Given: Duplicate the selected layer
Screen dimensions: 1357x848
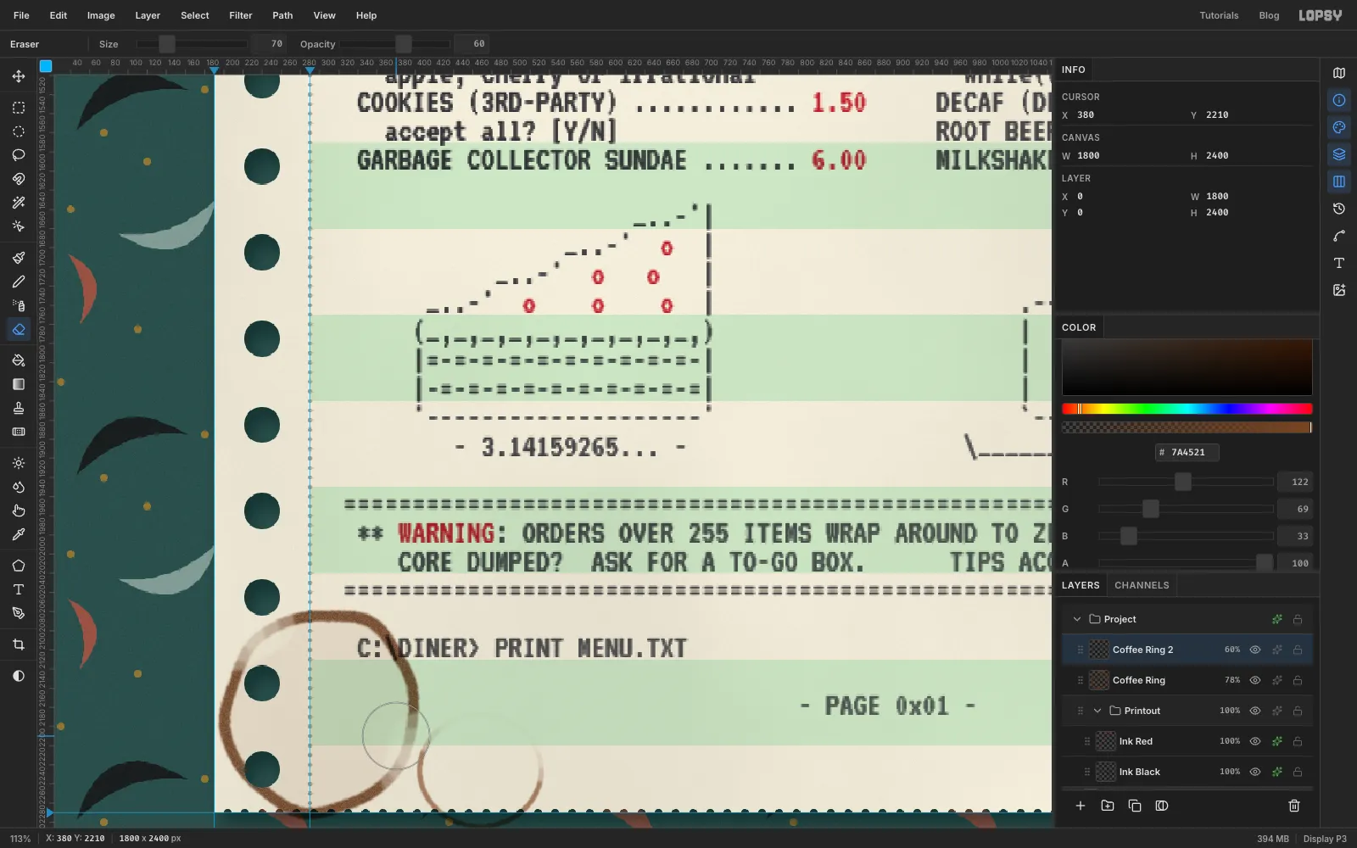Looking at the screenshot, I should pos(1135,806).
